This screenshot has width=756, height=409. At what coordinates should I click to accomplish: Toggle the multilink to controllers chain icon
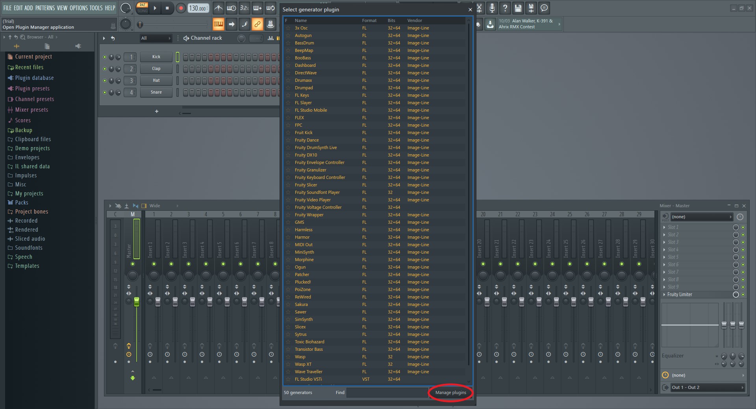coord(257,24)
